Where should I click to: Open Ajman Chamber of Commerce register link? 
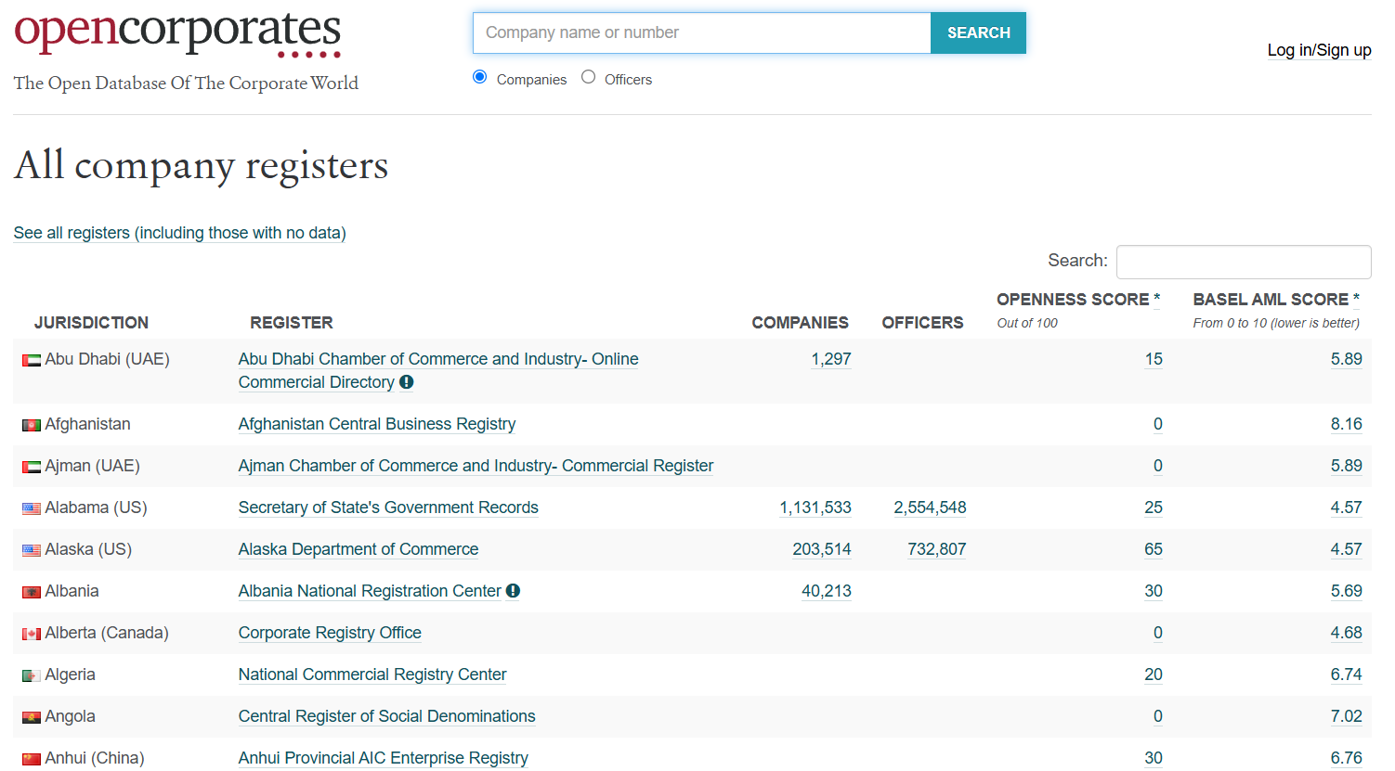point(476,466)
